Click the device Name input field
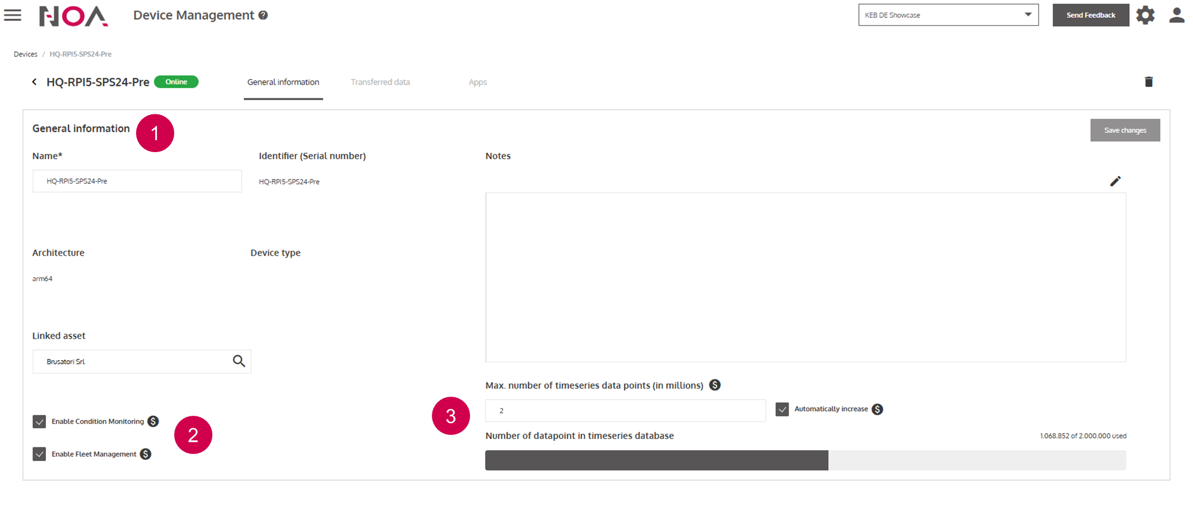The image size is (1193, 510). [x=137, y=181]
